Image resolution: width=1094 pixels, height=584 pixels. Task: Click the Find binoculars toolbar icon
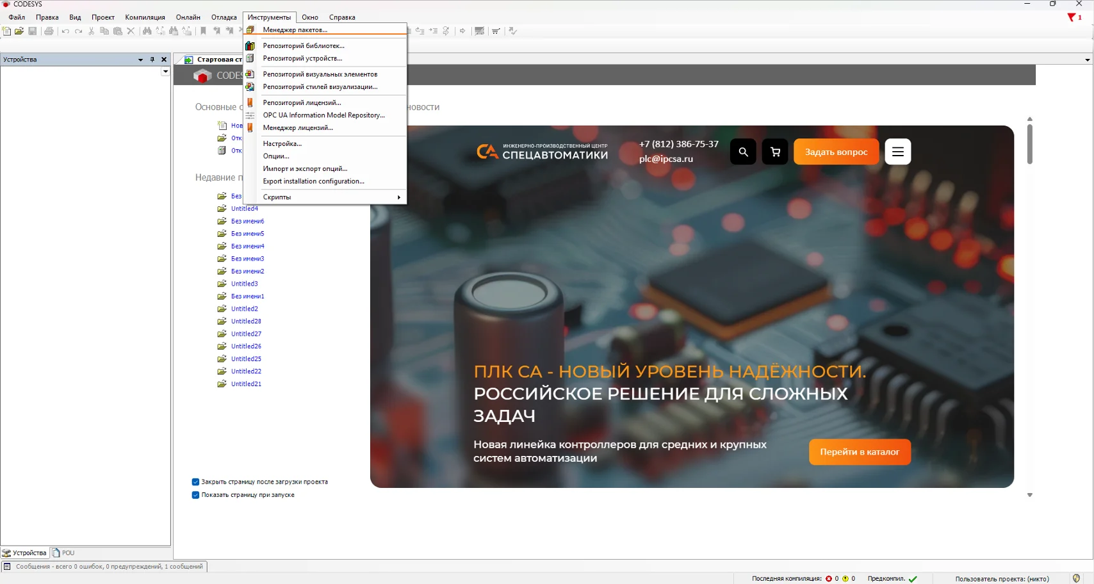(x=147, y=31)
